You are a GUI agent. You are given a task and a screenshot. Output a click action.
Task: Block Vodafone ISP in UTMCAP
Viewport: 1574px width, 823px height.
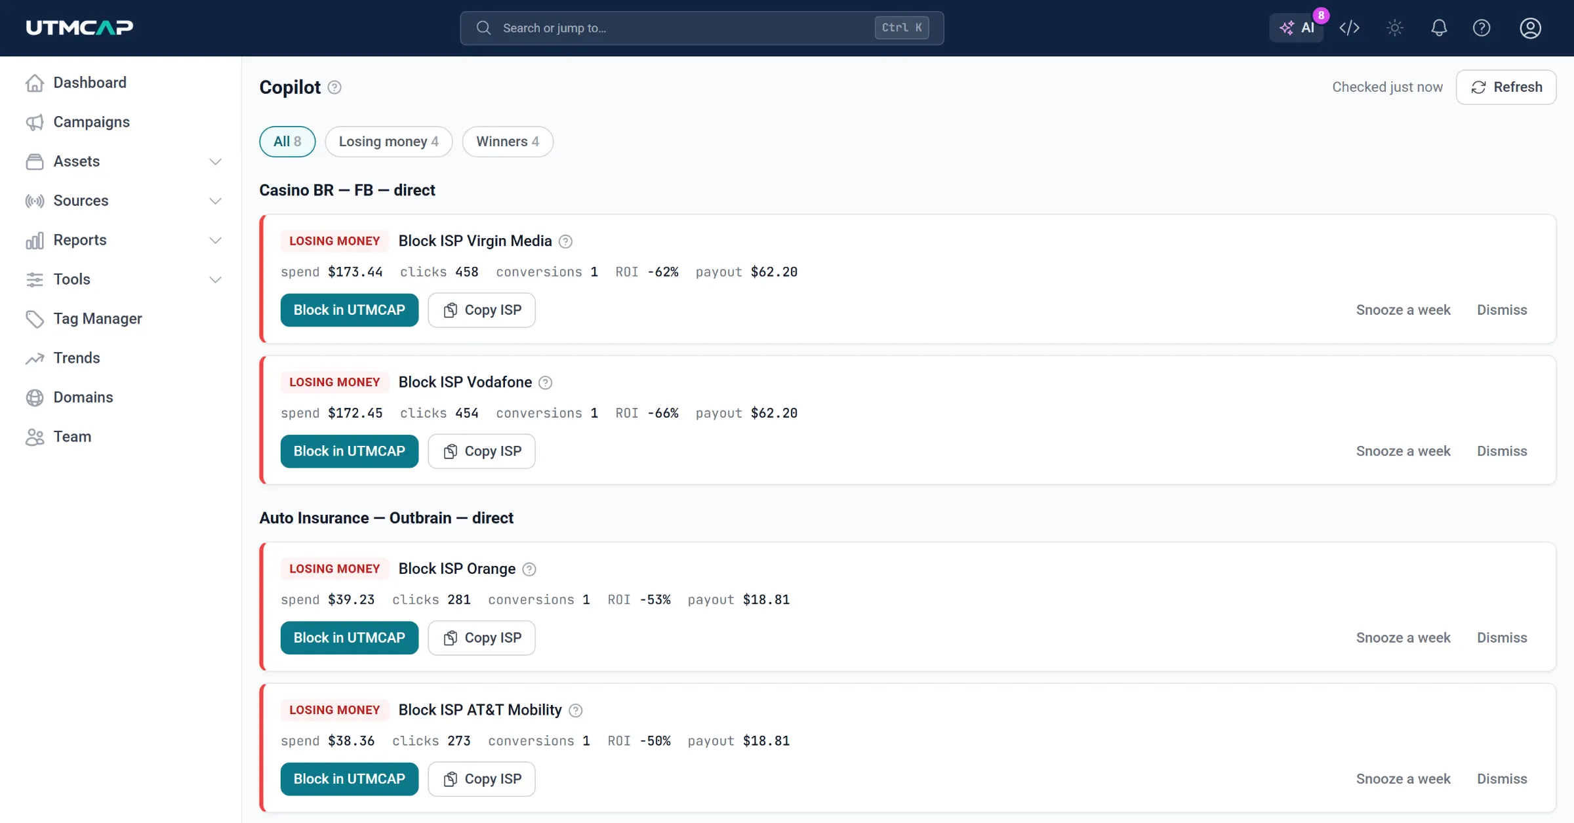pyautogui.click(x=350, y=451)
